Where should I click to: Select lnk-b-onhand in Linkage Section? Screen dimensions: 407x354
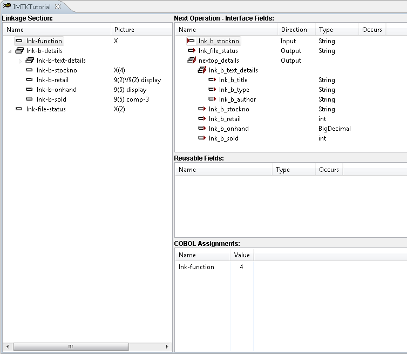(56, 89)
